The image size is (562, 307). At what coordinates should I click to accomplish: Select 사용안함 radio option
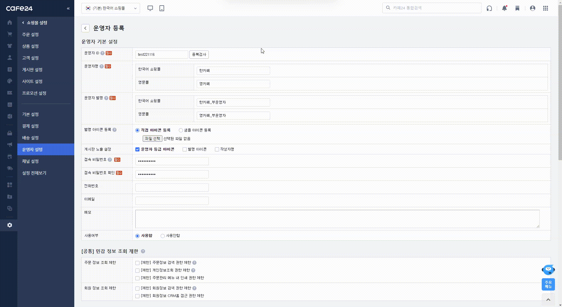click(163, 236)
